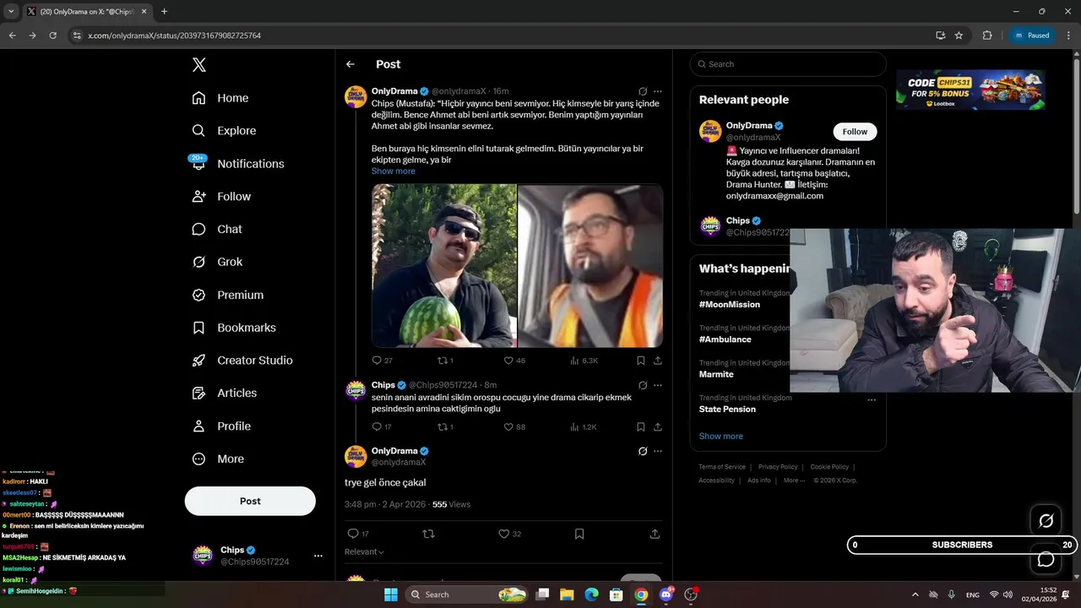
Task: Click the Lootbox CODE CHIPS31 banner
Action: 970,89
